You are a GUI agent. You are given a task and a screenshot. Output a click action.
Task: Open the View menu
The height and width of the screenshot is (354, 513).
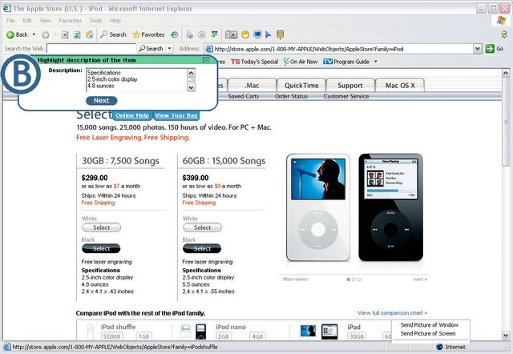click(46, 21)
